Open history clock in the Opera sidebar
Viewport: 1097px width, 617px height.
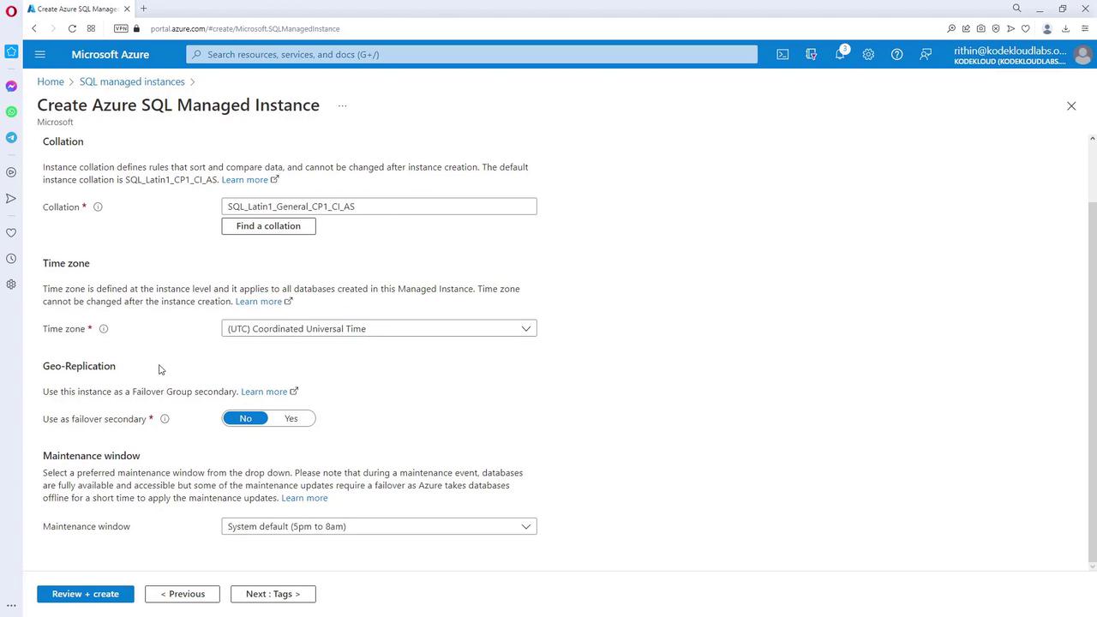point(11,259)
